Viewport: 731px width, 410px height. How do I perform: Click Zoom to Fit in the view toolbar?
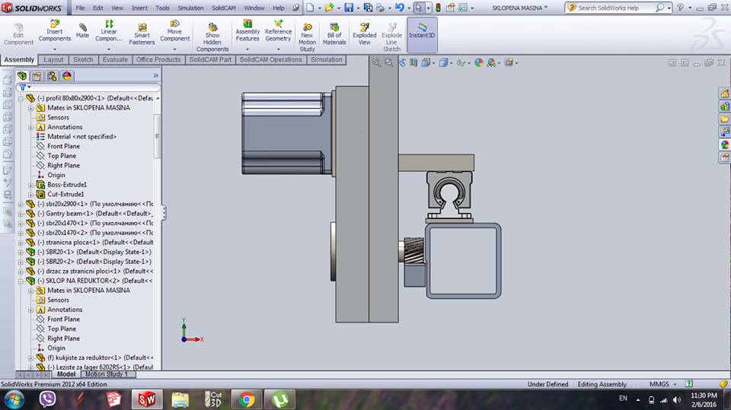(x=376, y=63)
